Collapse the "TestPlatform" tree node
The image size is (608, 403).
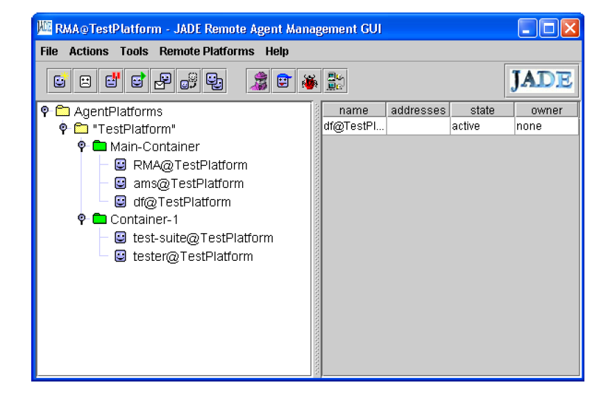click(x=63, y=128)
